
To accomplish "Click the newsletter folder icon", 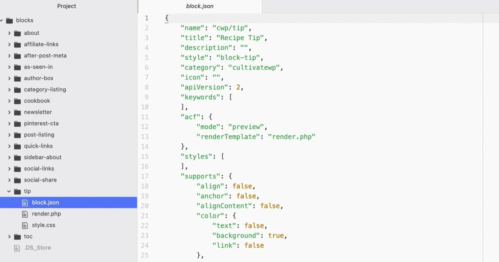I will (x=17, y=112).
